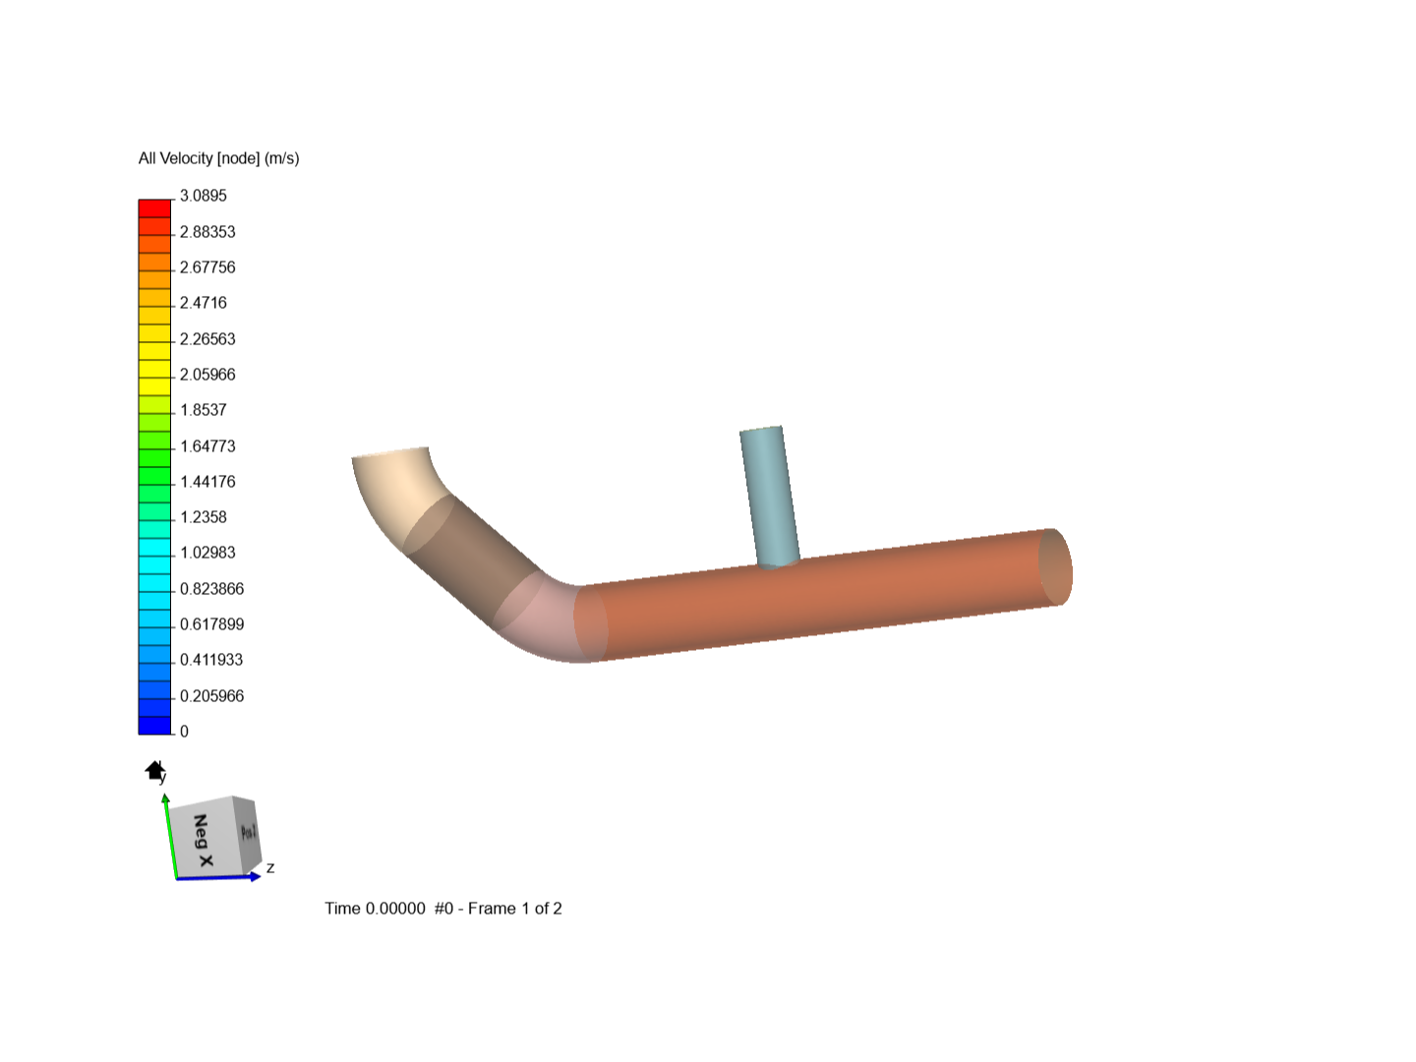Click the legend value 1.8537
Image resolution: width=1416 pixels, height=1062 pixels.
204,410
